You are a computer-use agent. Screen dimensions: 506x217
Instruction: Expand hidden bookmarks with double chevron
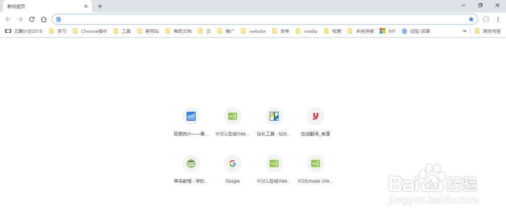(x=465, y=31)
